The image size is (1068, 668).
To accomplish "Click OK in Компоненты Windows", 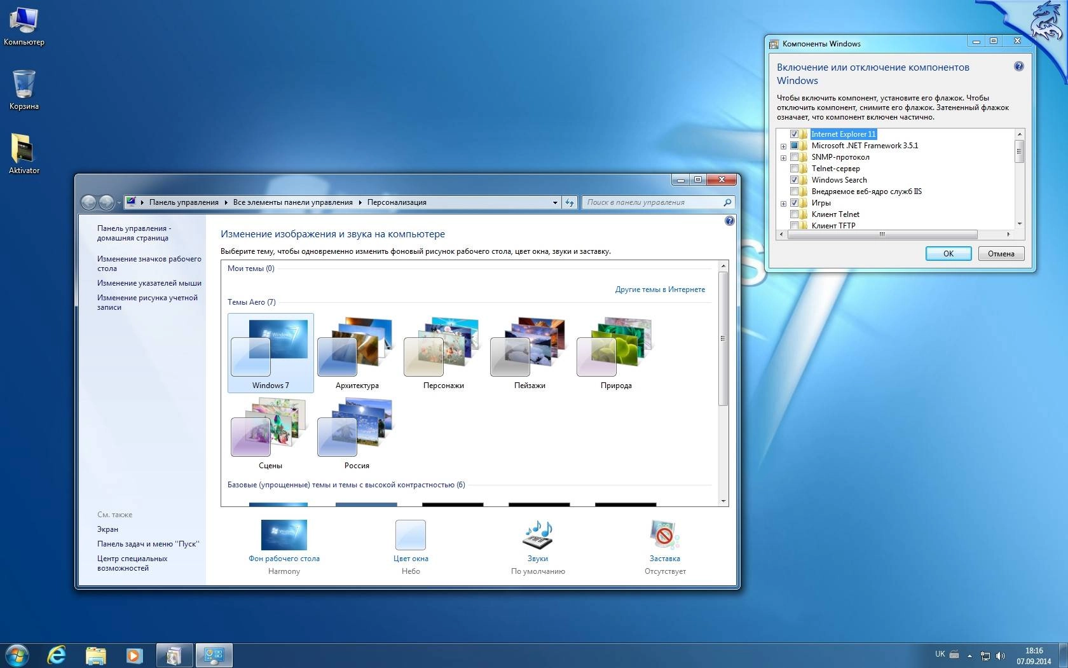I will 948,253.
